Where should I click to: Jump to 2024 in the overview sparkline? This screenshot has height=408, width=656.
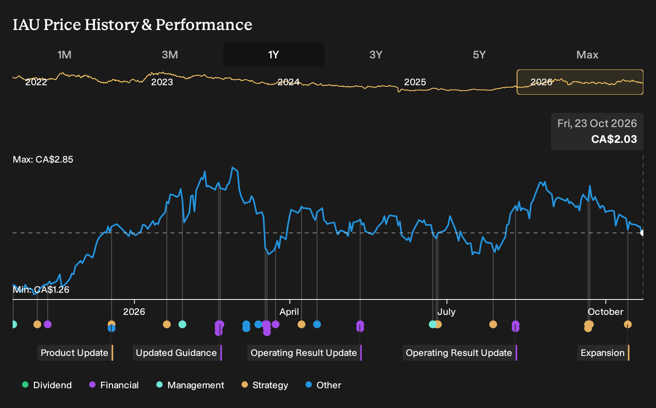coord(288,82)
